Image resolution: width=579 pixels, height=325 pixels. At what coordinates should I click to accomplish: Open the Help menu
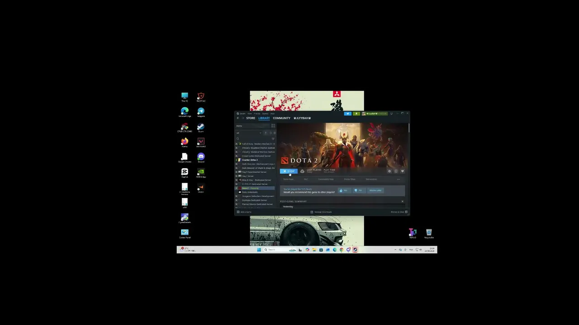tap(272, 113)
